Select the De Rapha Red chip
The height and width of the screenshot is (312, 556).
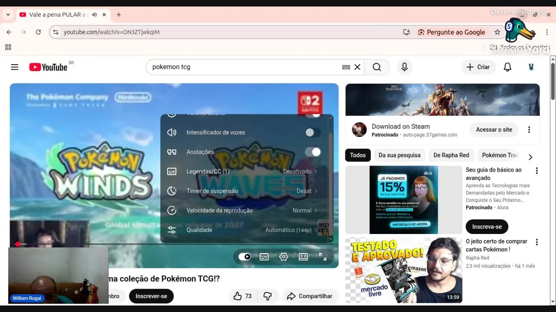pos(451,155)
